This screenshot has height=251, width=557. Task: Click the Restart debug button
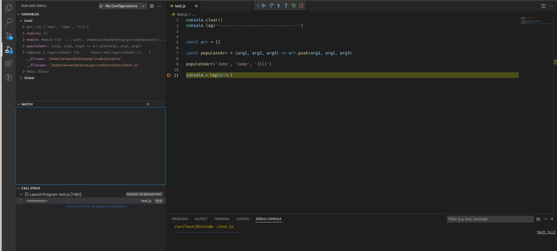pyautogui.click(x=294, y=6)
